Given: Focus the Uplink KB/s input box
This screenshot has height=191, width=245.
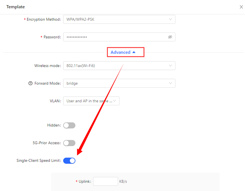Looking at the screenshot, I should tap(105, 181).
